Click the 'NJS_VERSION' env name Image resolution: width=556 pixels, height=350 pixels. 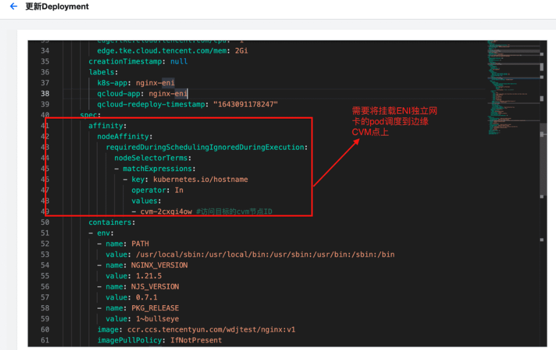[155, 286]
